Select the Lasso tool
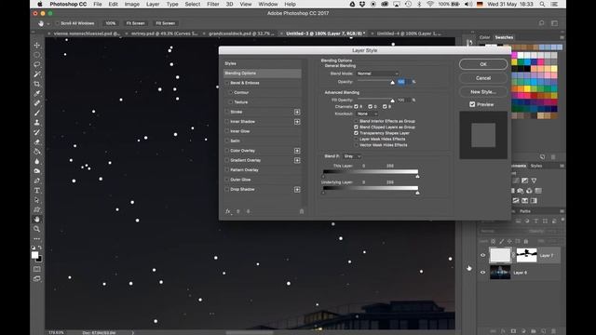The image size is (596, 335). [37, 64]
